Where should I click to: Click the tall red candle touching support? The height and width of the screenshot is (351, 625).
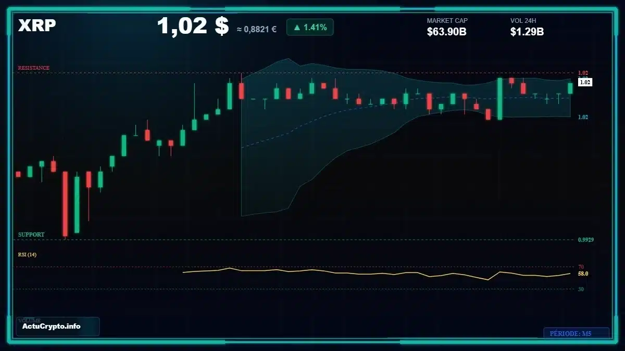coord(65,204)
